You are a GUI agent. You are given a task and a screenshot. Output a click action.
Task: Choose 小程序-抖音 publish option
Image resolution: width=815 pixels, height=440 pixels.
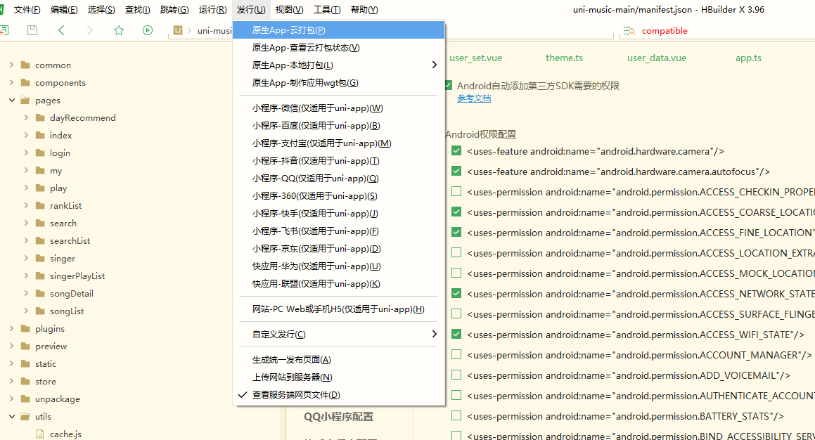pyautogui.click(x=339, y=161)
